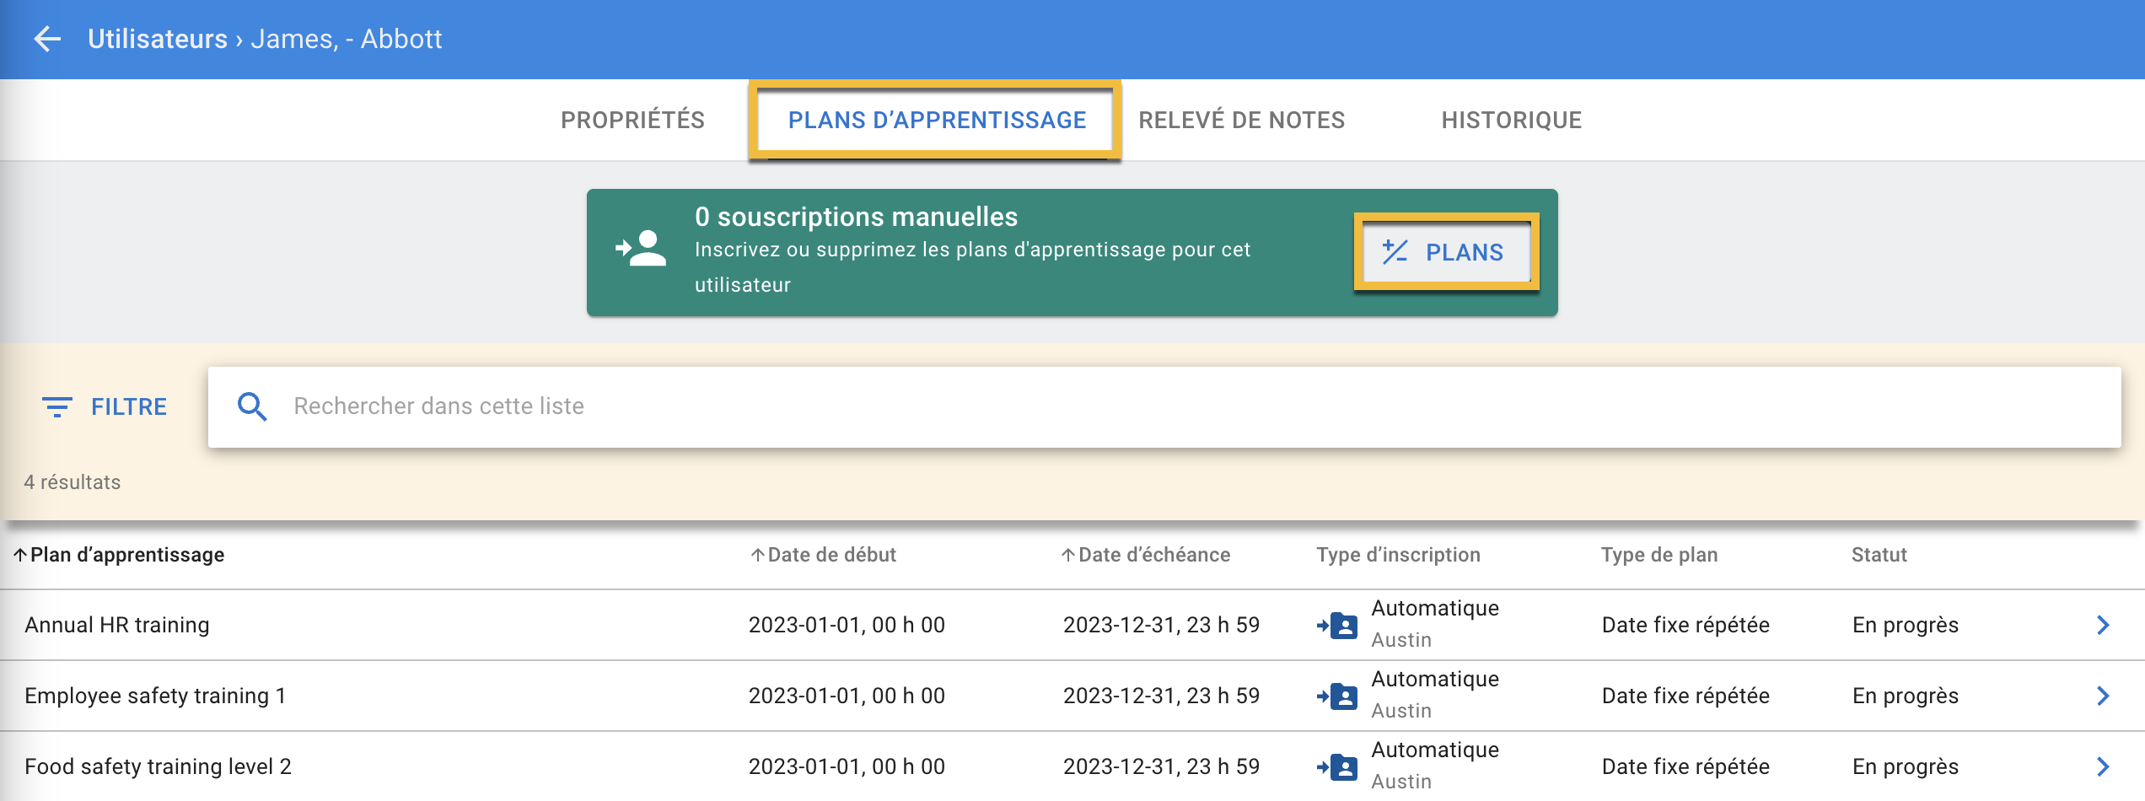The width and height of the screenshot is (2145, 801).
Task: Click the Utilisateurs breadcrumb link
Action: tap(158, 39)
